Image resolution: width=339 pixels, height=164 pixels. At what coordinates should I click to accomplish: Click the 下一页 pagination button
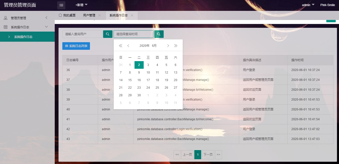point(208,155)
